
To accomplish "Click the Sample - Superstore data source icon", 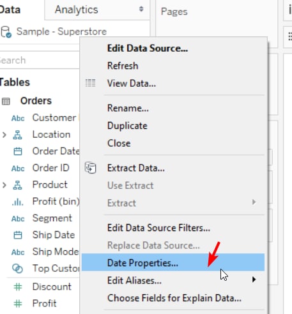I will (6, 32).
